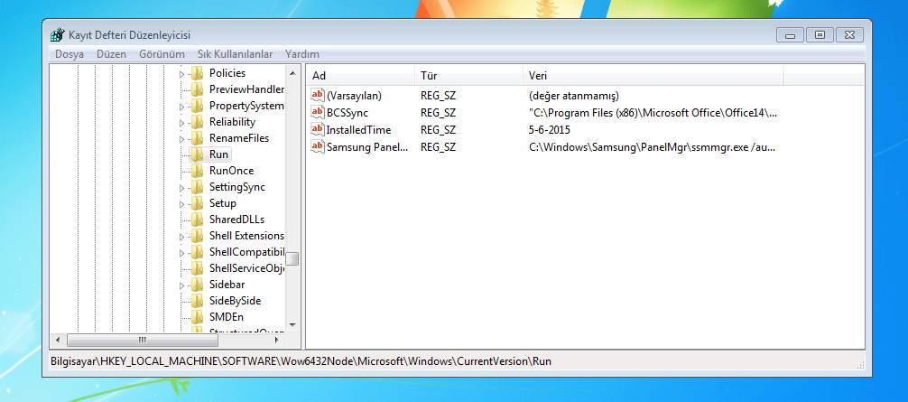Viewport: 908px width, 402px height.
Task: Click the PropertySystem folder icon
Action: pos(198,106)
